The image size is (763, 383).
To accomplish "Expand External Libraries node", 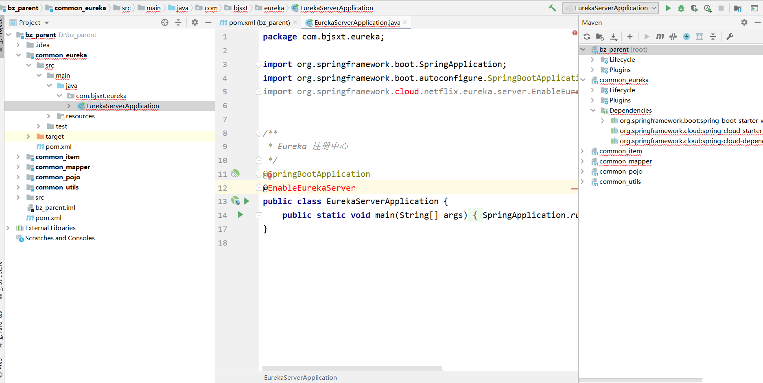I will pos(8,228).
